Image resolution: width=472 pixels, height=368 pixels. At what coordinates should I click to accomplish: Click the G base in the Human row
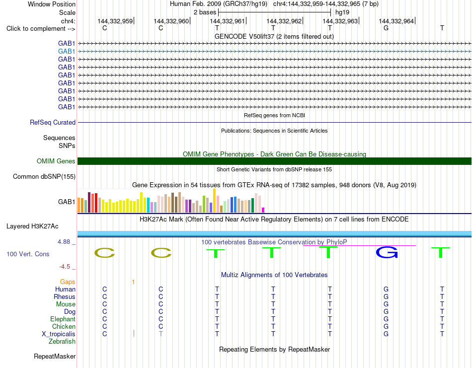(386, 289)
